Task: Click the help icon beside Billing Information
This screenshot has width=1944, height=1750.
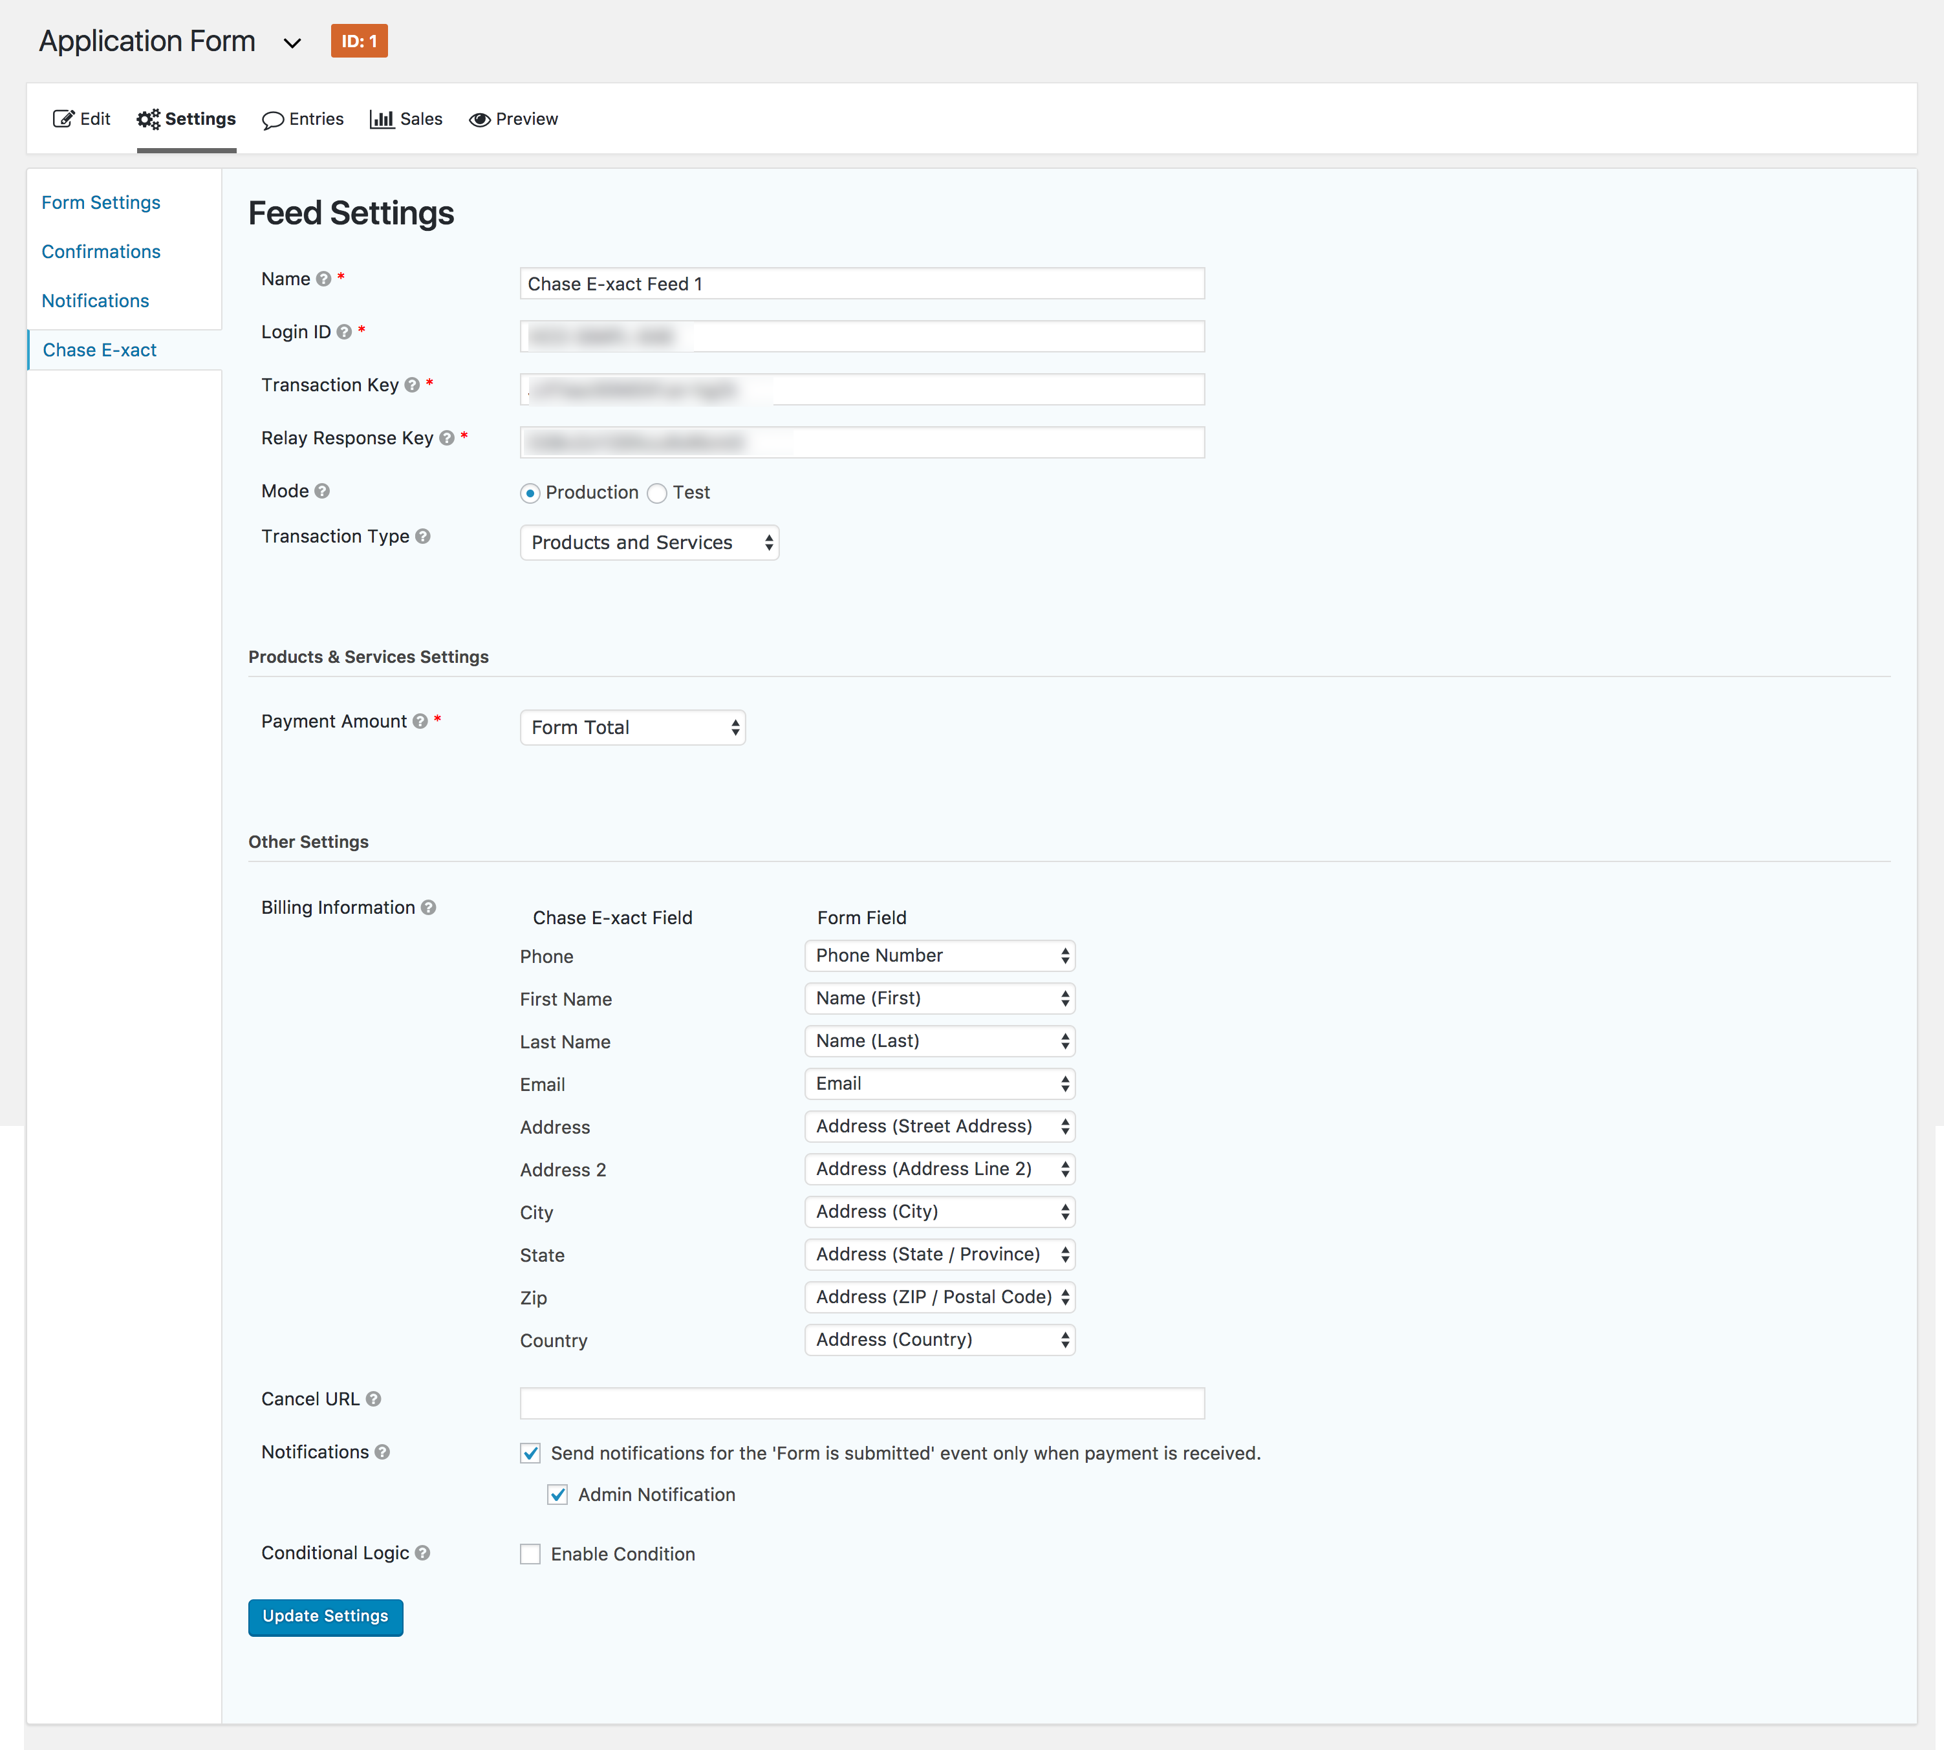Action: coord(429,908)
